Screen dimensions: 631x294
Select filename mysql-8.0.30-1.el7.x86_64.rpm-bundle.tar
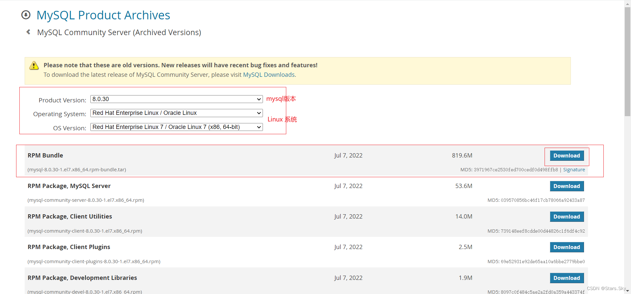pos(77,170)
